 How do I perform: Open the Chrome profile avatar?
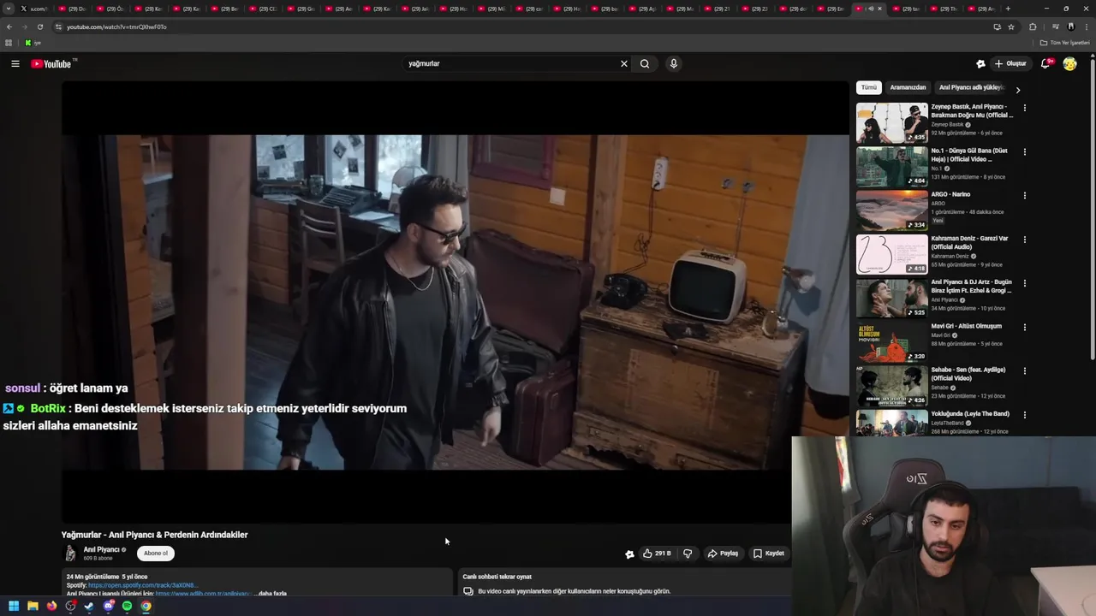(x=1070, y=27)
